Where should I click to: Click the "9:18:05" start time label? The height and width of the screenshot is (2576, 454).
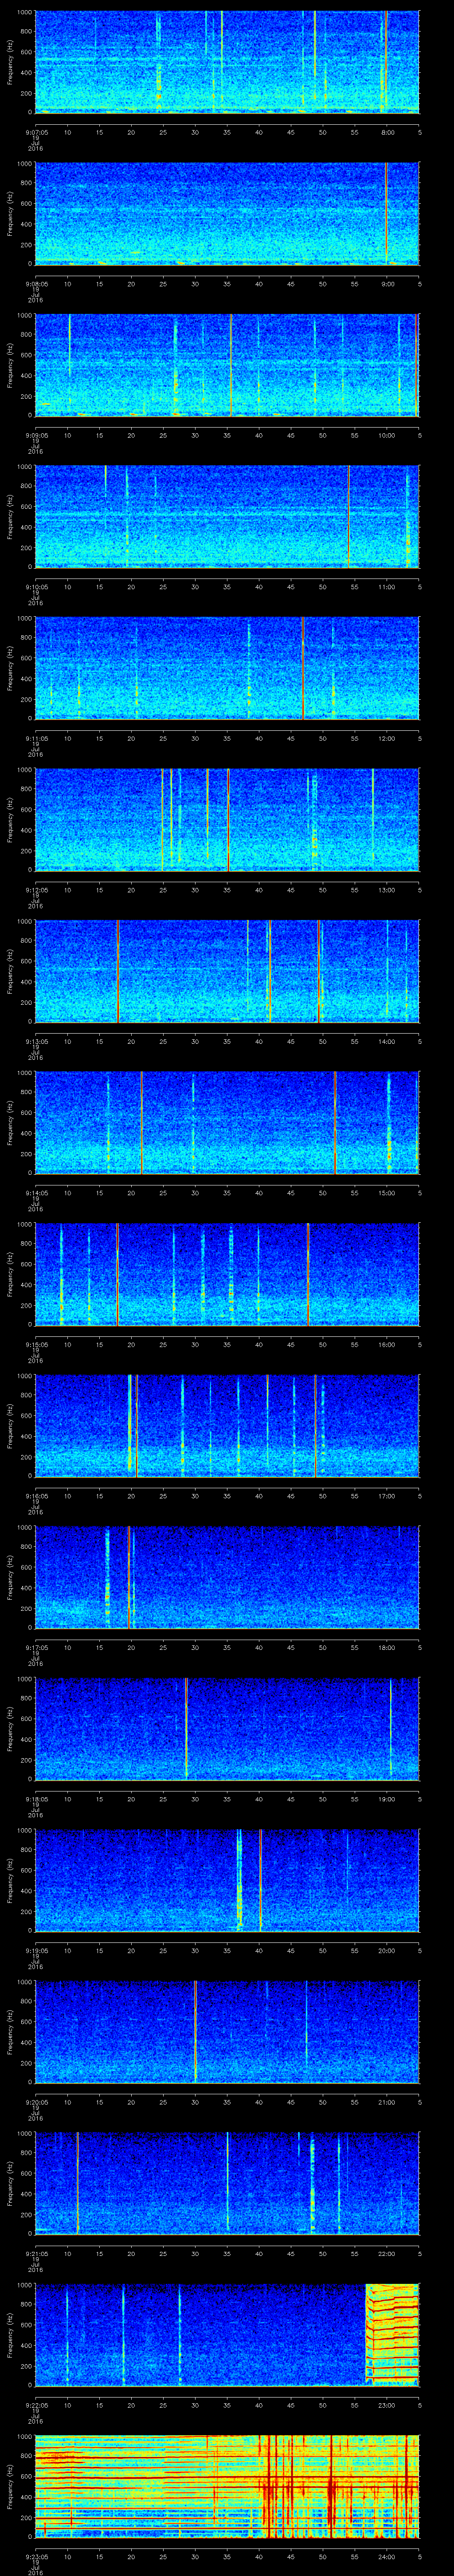[36, 1799]
